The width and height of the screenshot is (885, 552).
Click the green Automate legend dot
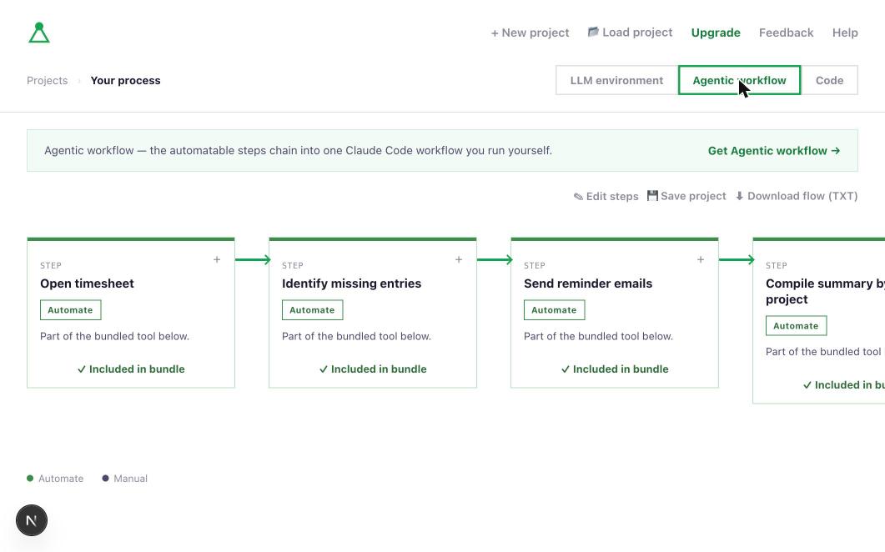[x=30, y=478]
